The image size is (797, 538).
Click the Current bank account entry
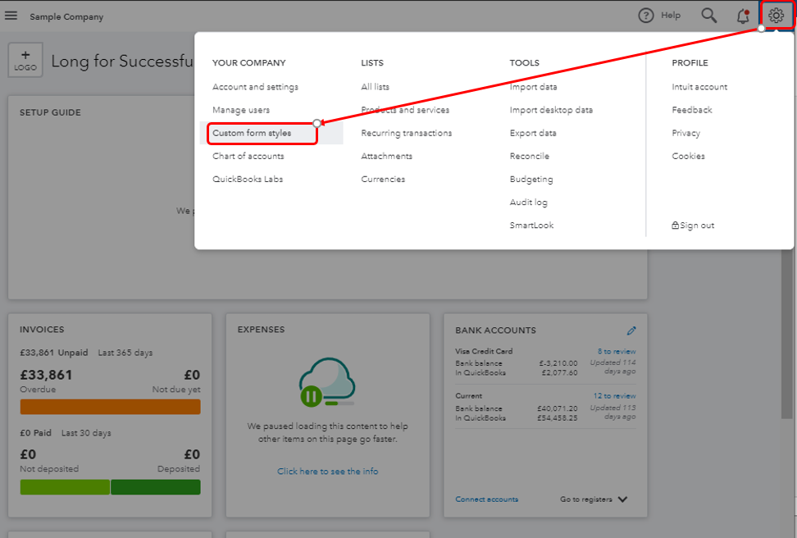(x=469, y=395)
